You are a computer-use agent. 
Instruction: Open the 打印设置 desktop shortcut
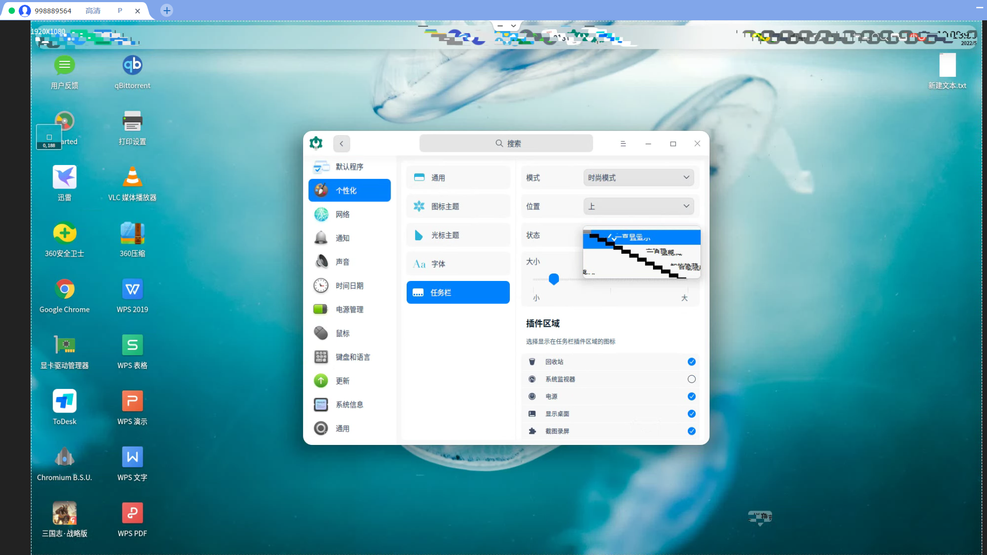click(x=132, y=128)
